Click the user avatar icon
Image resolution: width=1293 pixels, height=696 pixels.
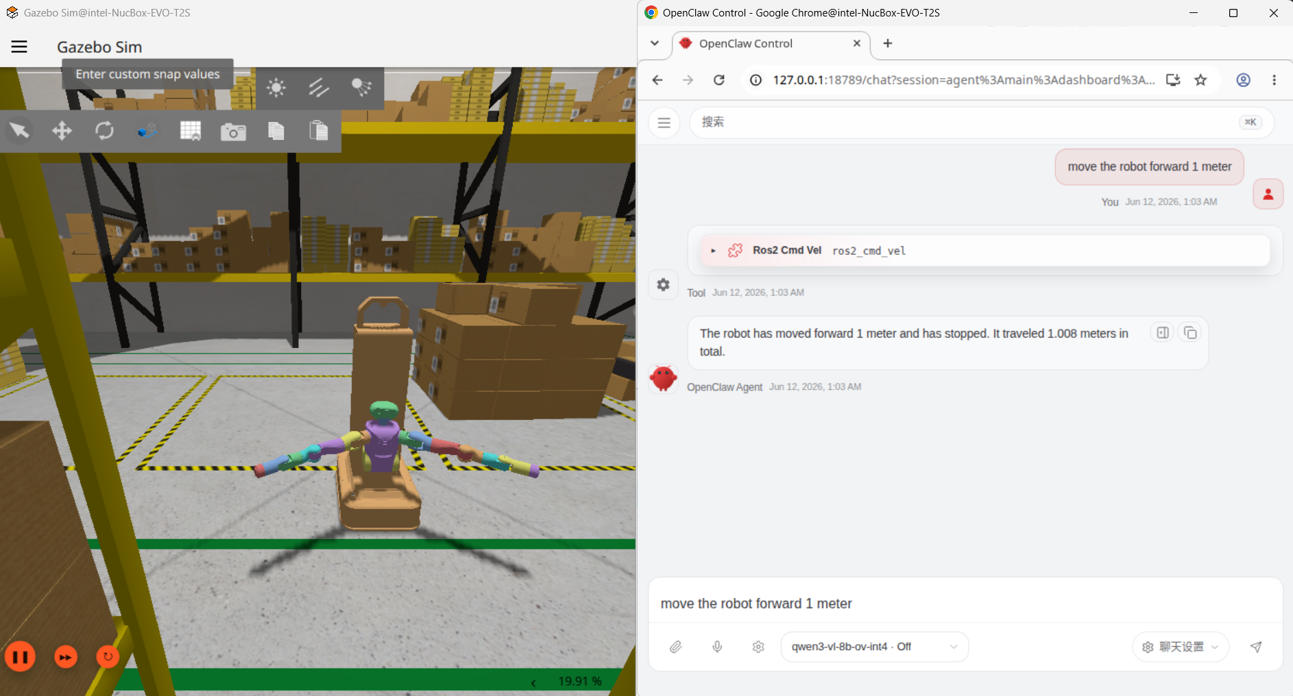coord(1268,194)
